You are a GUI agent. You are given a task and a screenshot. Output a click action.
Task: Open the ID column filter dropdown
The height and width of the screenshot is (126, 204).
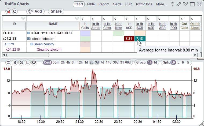click(23, 19)
